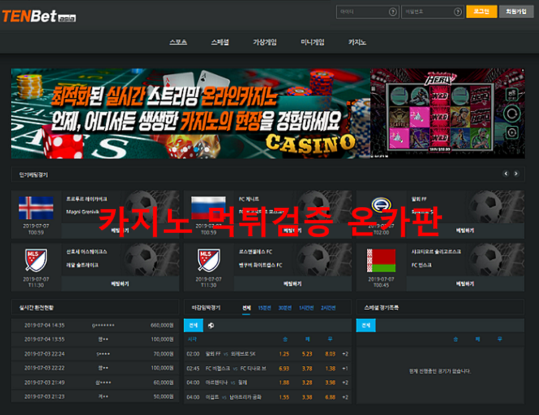Click the active carousel dot on the banner
The height and width of the screenshot is (415, 539).
[x=196, y=150]
